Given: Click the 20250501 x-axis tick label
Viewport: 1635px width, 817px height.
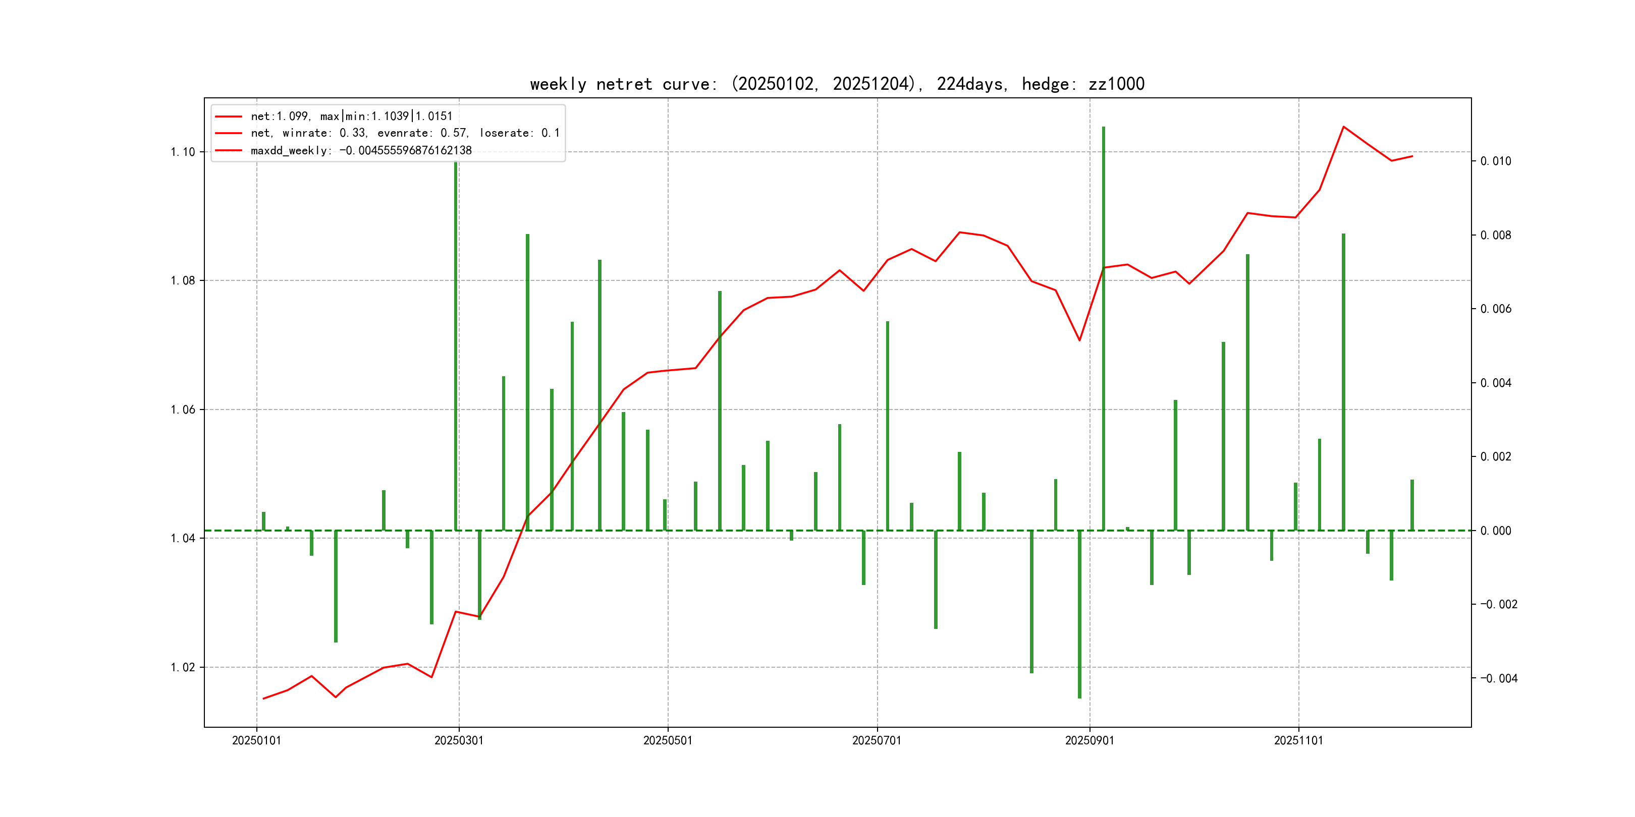Looking at the screenshot, I should coord(668,740).
